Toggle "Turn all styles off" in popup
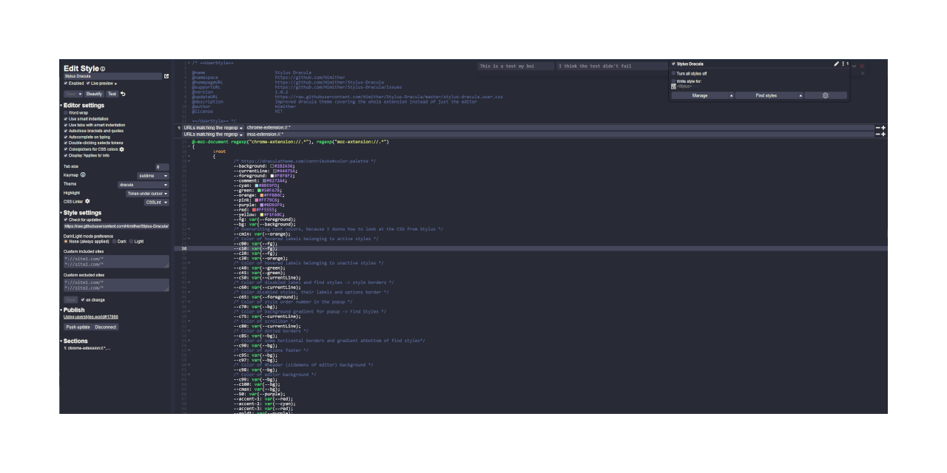Image resolution: width=947 pixels, height=473 pixels. coord(674,73)
